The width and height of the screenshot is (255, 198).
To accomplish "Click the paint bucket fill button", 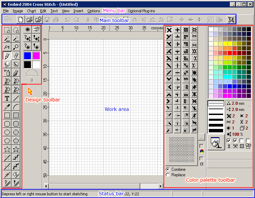I will coord(216,143).
